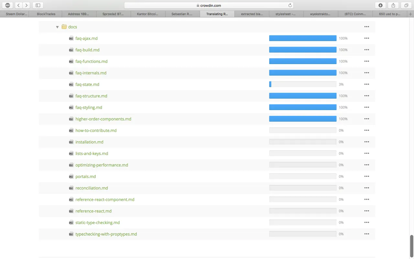414x259 pixels.
Task: Open options menu for typechecking-with-proptypes.md row
Action: 366,234
